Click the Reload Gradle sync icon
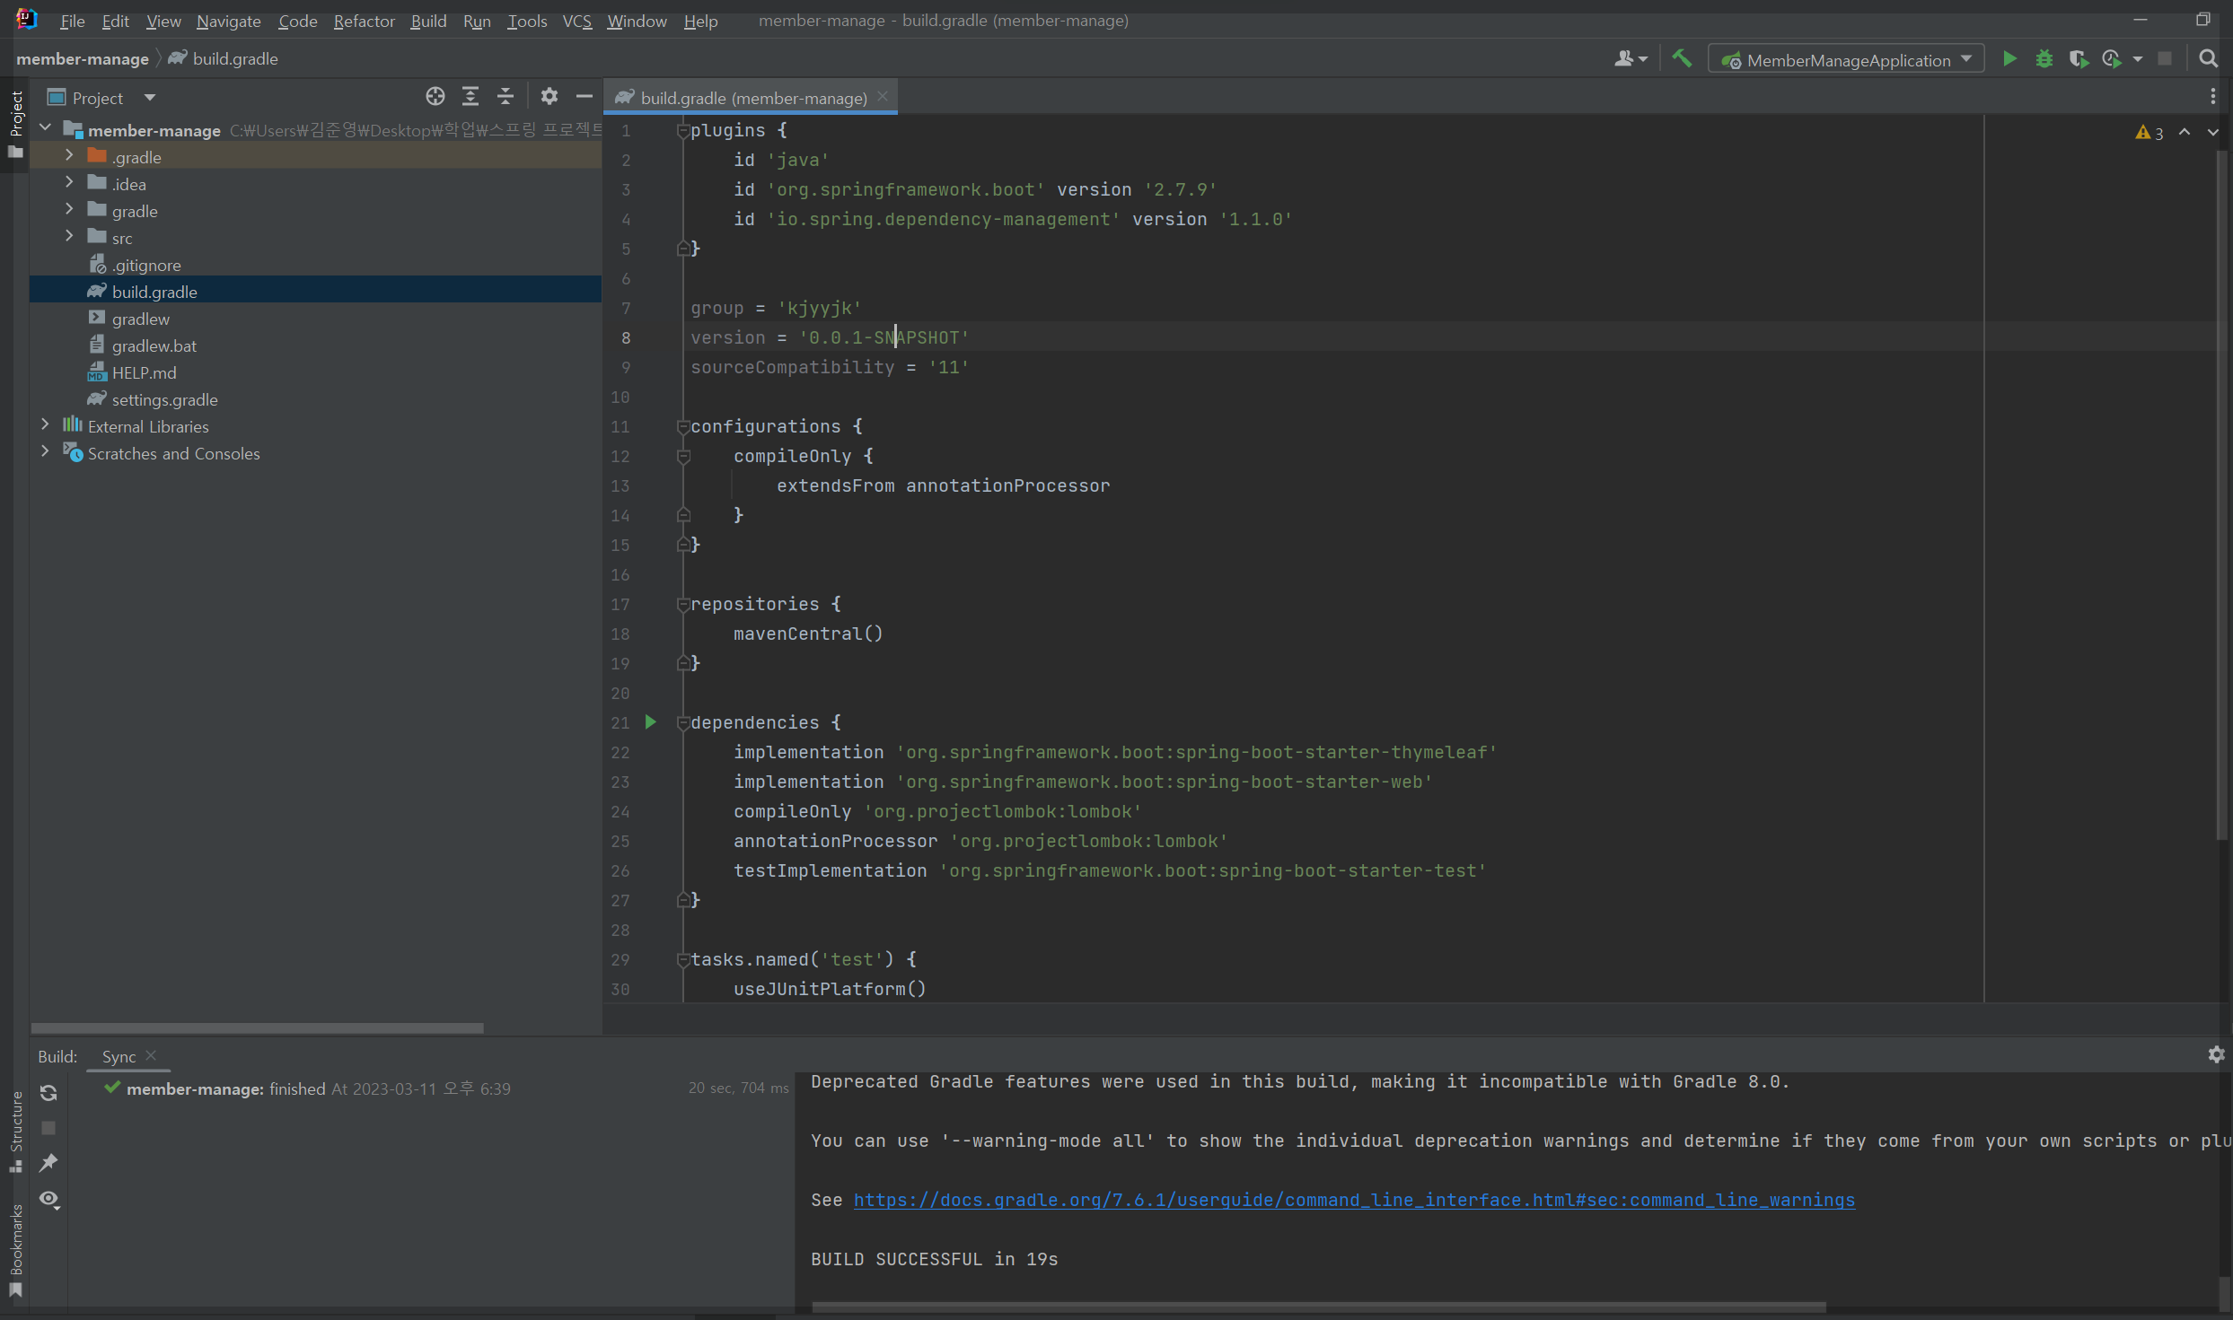 tap(48, 1092)
